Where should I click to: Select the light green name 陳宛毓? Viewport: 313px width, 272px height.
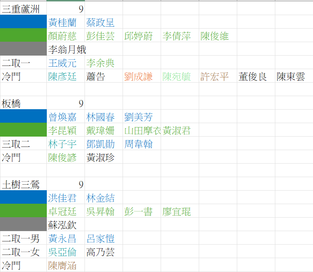[x=177, y=77]
